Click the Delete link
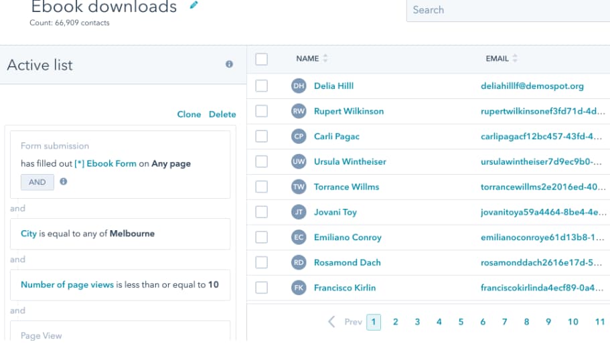Image resolution: width=610 pixels, height=348 pixels. tap(222, 114)
